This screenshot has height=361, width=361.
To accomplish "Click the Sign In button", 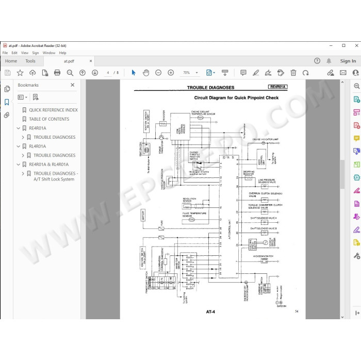I will [348, 61].
